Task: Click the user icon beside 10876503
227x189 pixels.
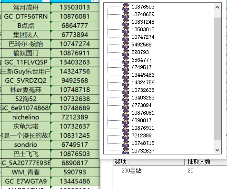Action: coord(126,7)
